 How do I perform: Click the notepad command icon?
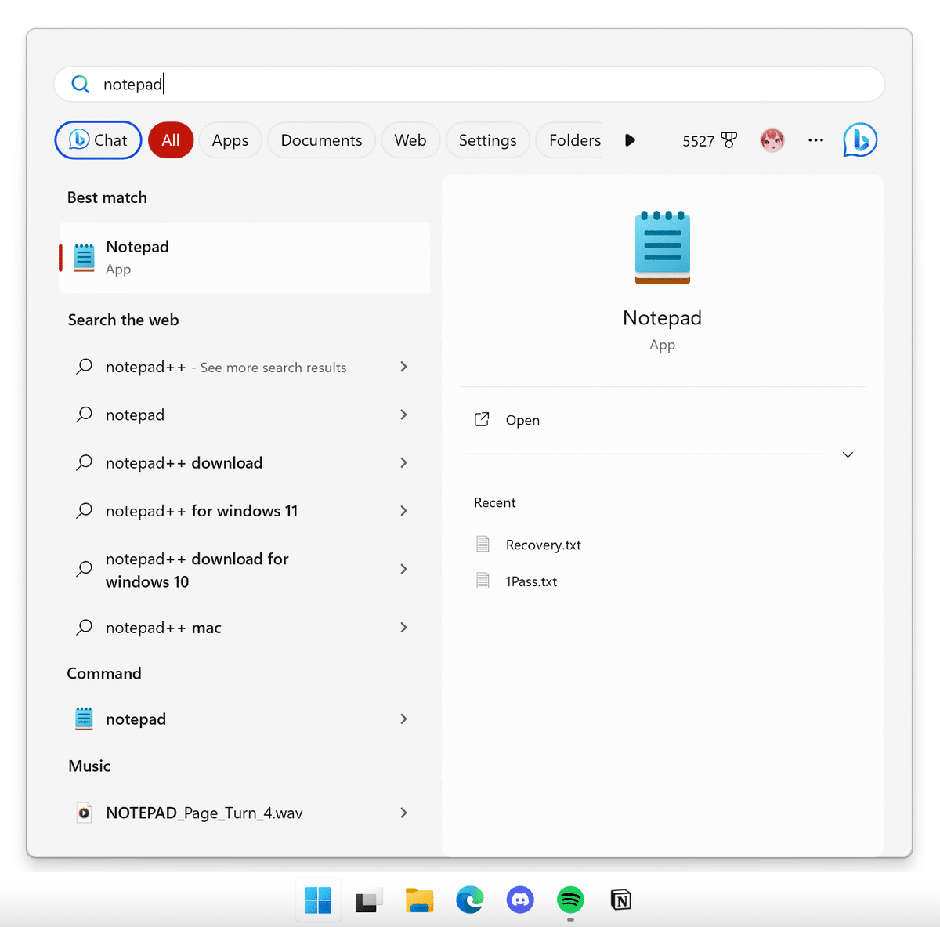pos(84,719)
